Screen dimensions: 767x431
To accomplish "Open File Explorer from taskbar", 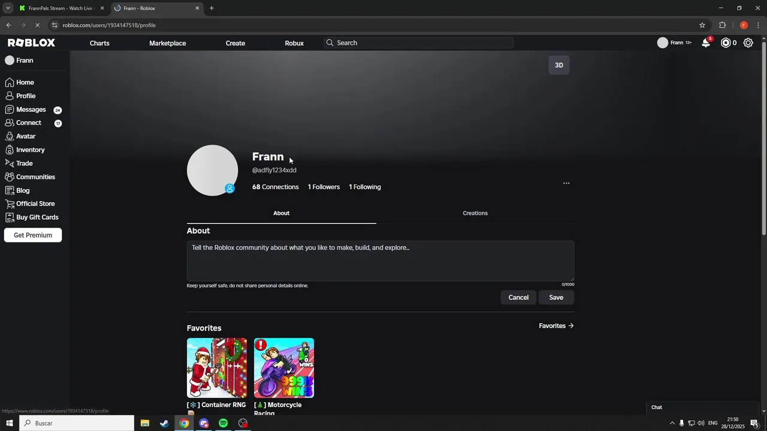I will (x=145, y=423).
